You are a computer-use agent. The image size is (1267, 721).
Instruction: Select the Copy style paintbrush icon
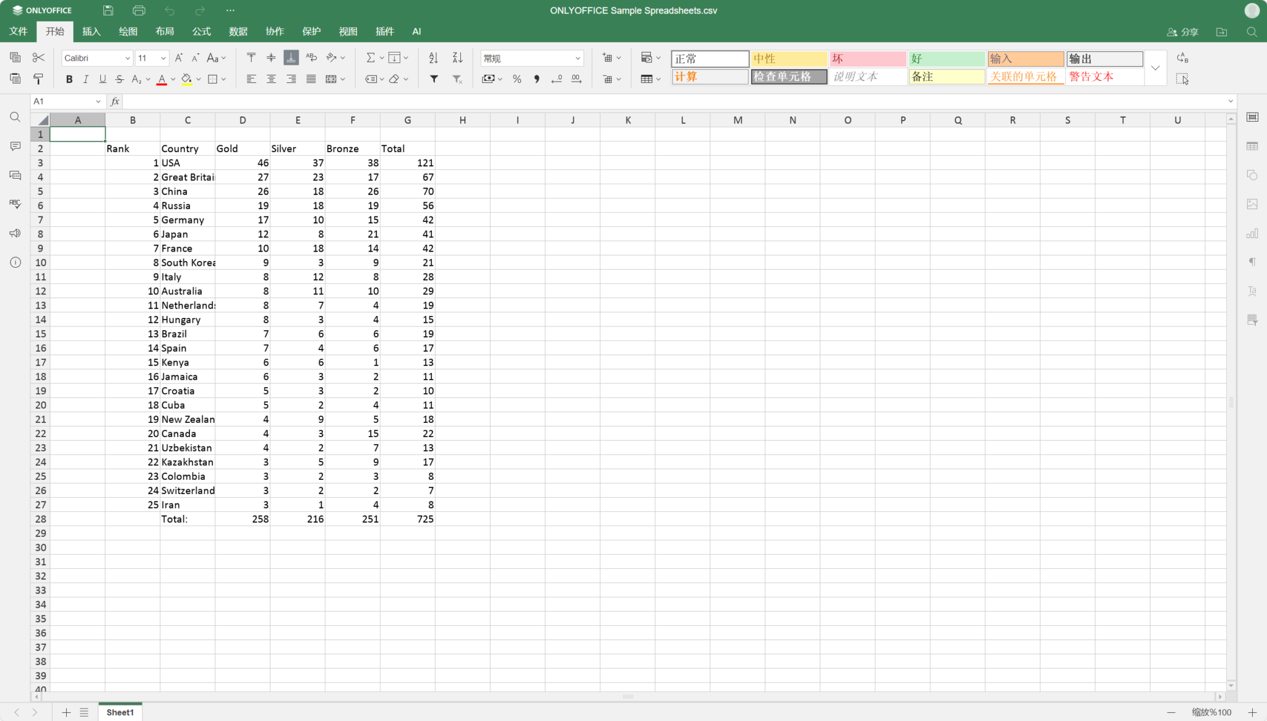click(x=38, y=79)
